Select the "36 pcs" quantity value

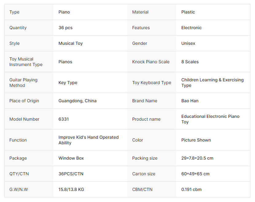(65, 28)
